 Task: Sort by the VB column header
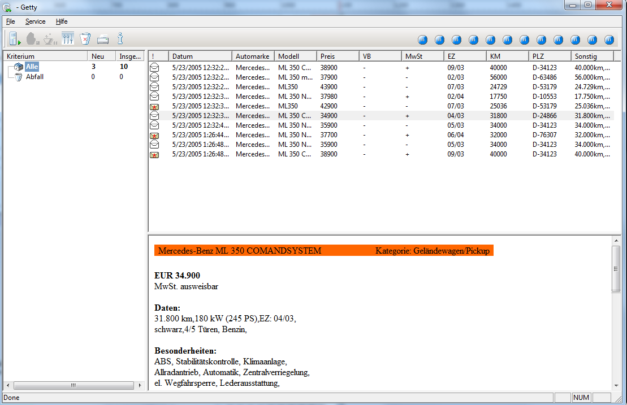click(x=380, y=56)
